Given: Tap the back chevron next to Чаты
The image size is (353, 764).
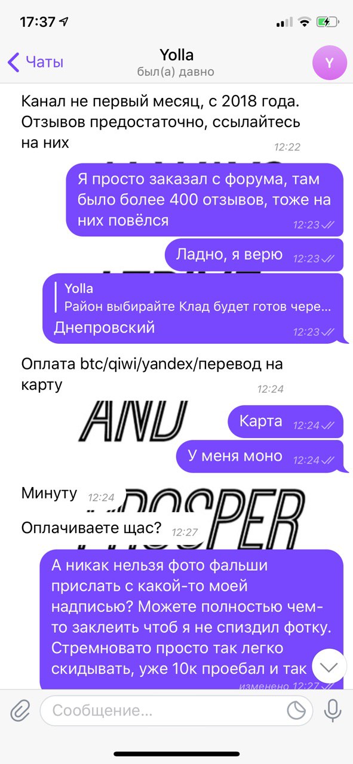Looking at the screenshot, I should click(14, 62).
